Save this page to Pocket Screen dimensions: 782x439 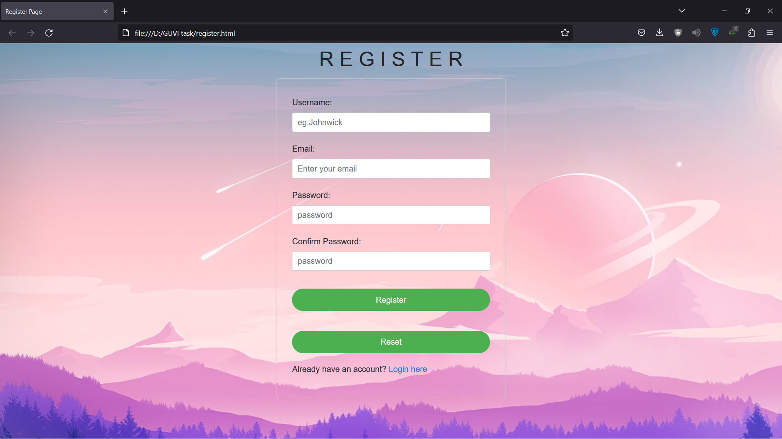click(641, 33)
